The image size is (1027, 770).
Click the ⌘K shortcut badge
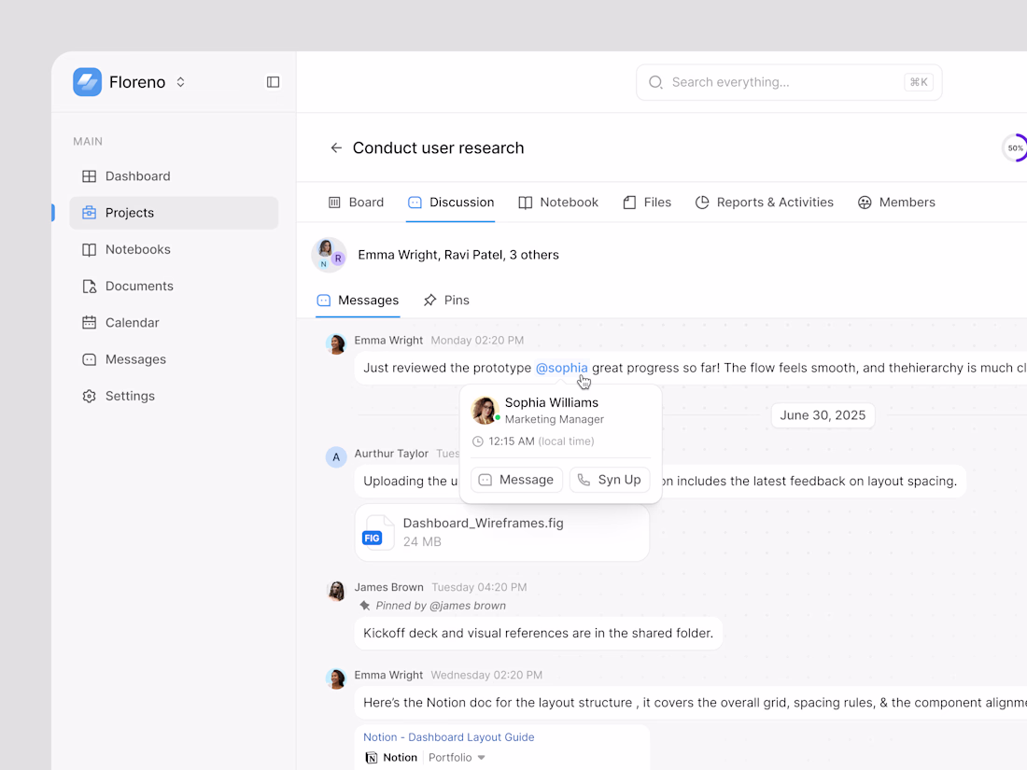(919, 82)
